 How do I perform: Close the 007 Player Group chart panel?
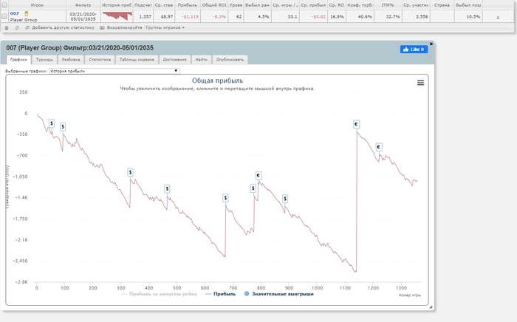pyautogui.click(x=431, y=44)
